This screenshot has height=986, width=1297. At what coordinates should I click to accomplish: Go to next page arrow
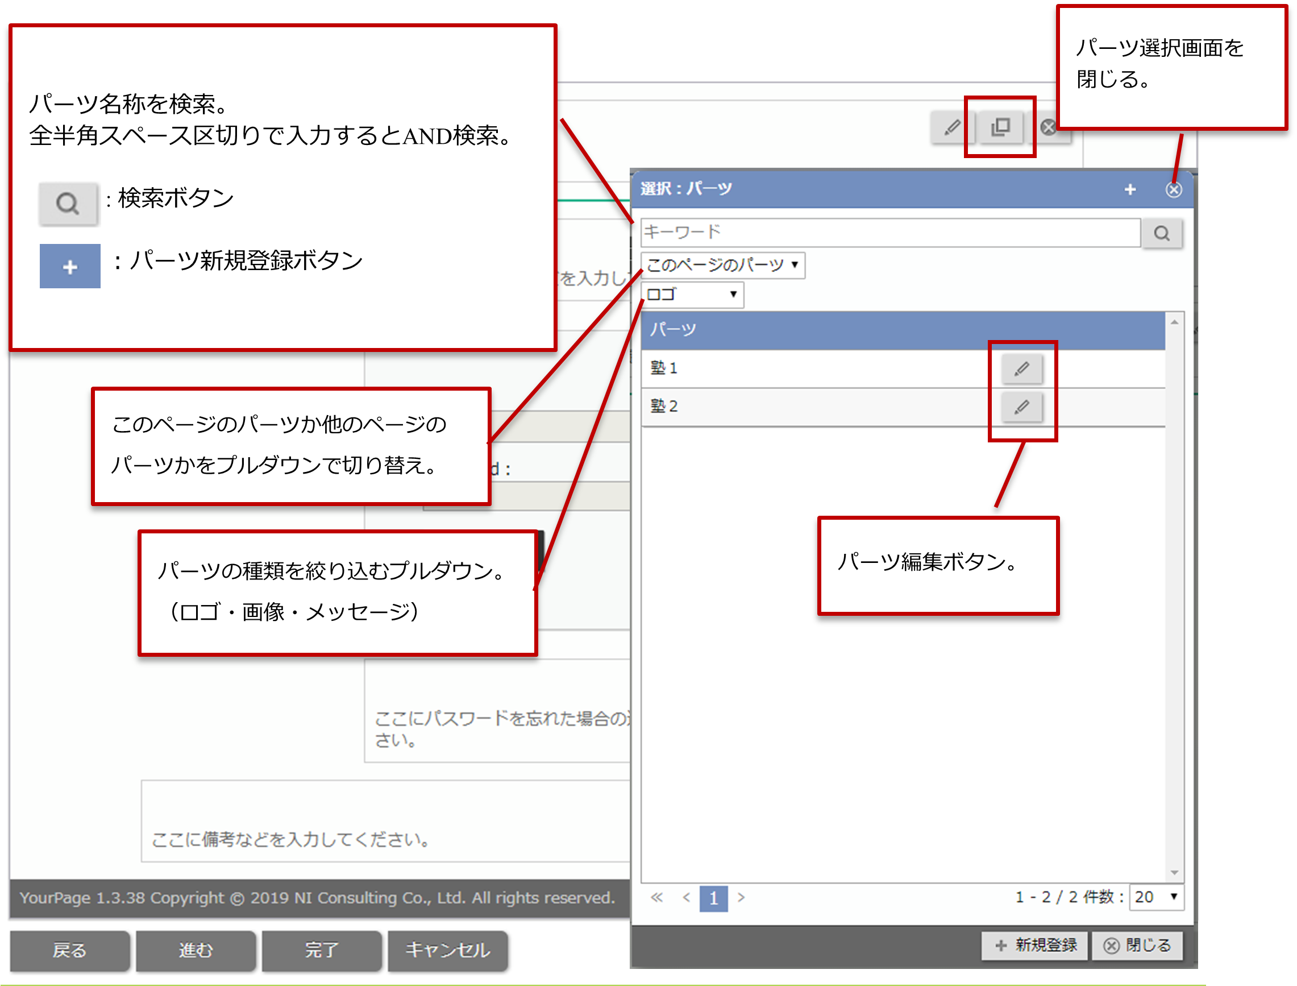742,898
